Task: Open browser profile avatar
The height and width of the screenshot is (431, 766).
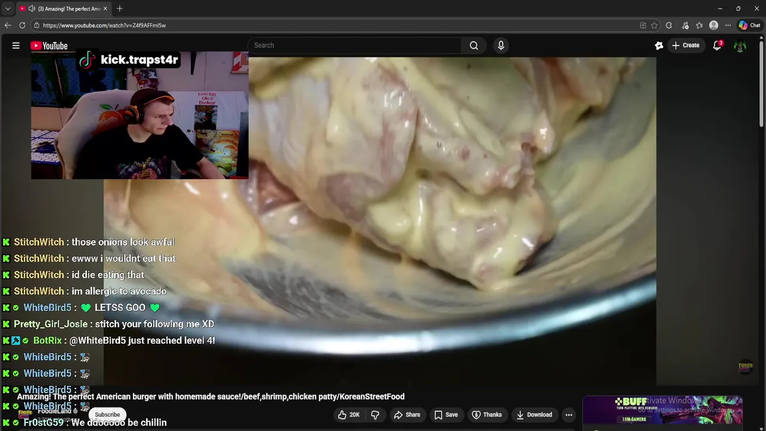Action: coord(713,25)
